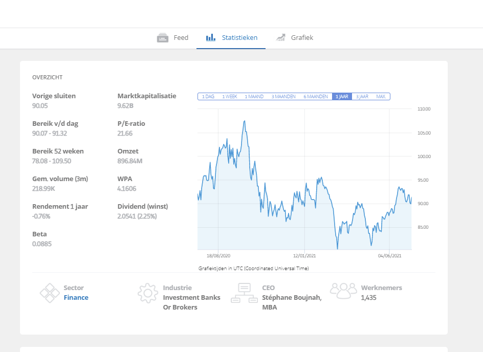Click the Feed newspaper icon
Viewport: 483px width, 352px height.
point(163,37)
